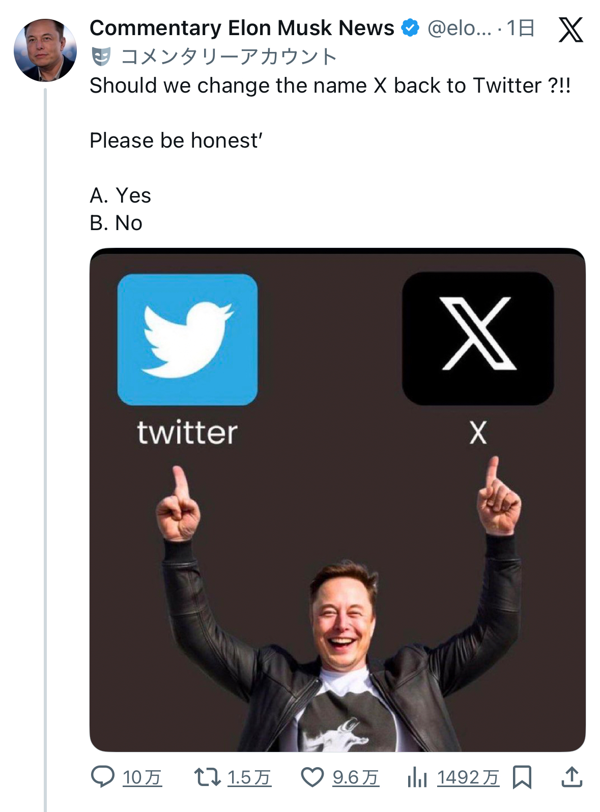Like the tweet with the heart icon

[x=312, y=777]
